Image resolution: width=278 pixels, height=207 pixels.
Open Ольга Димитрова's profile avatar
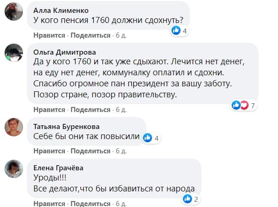click(14, 52)
